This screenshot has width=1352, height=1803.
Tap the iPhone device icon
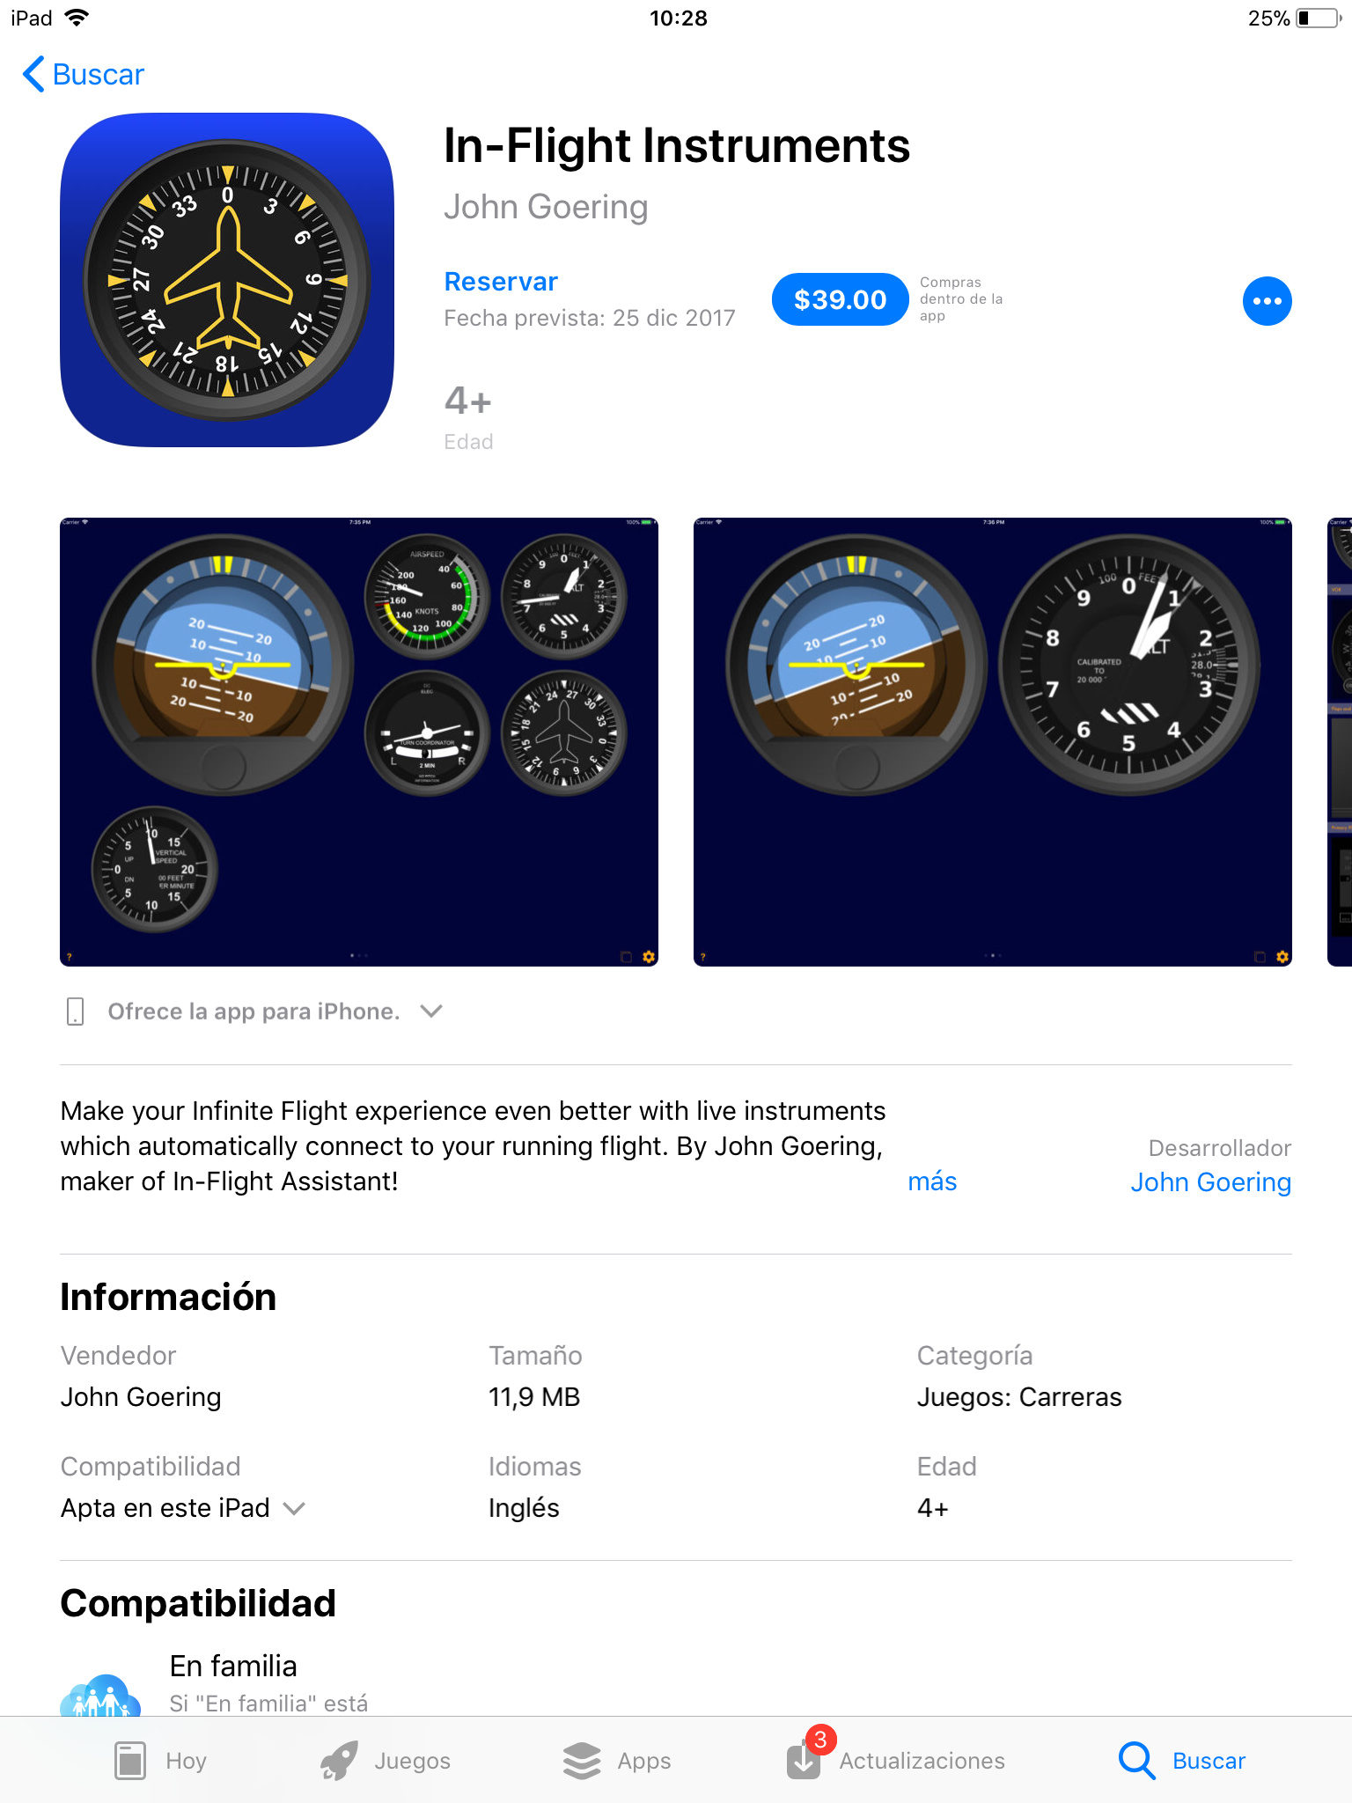click(x=76, y=1012)
